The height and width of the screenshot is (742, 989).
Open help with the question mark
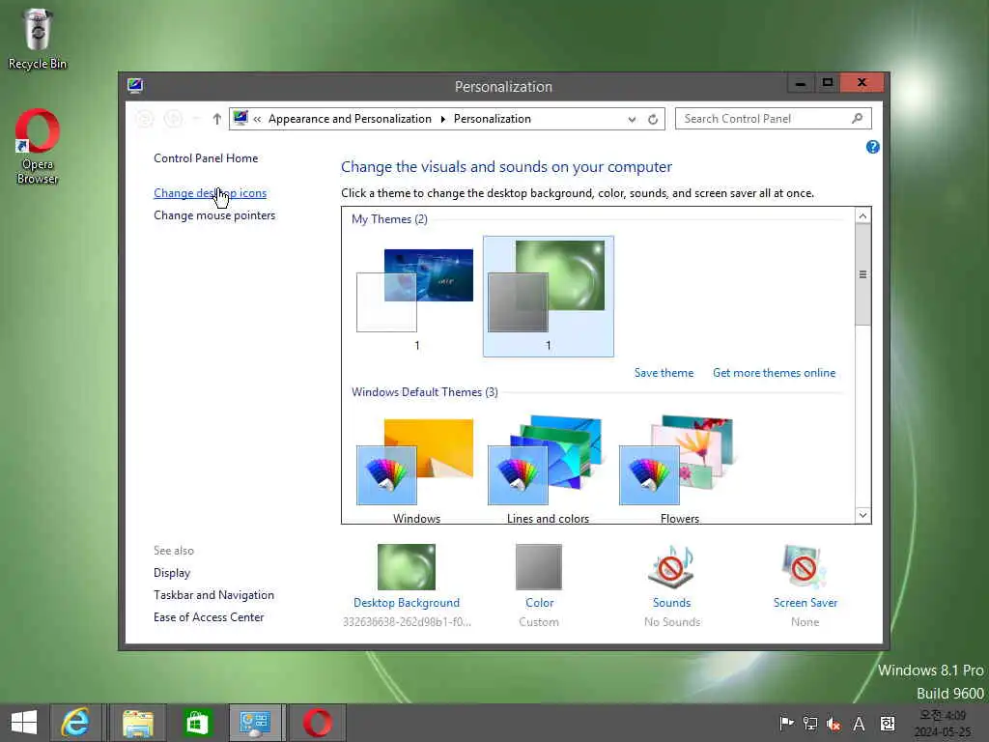pos(872,147)
